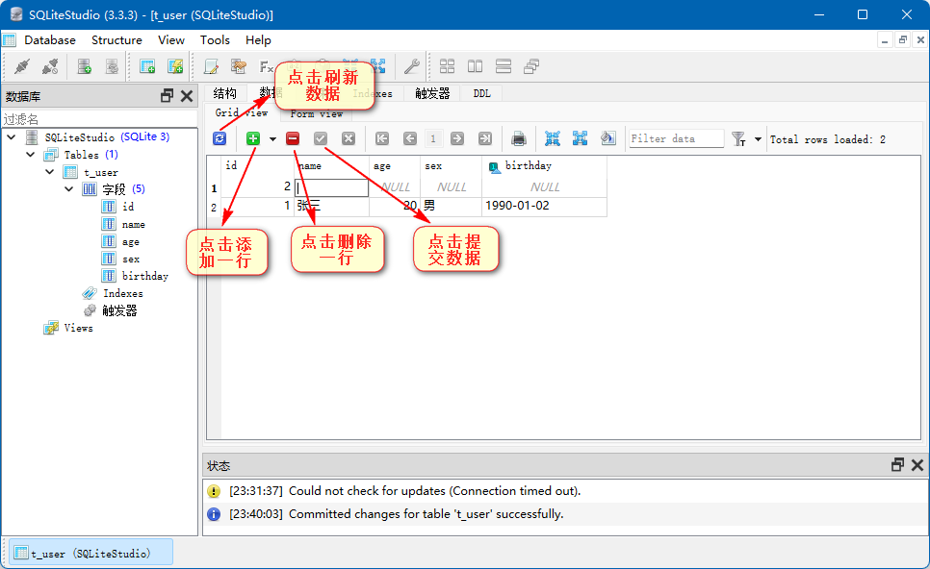The width and height of the screenshot is (930, 569).
Task: Click the 1990-01-02 birthday cell
Action: (x=544, y=206)
